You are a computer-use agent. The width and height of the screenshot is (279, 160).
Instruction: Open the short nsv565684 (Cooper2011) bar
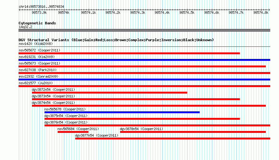[x=73, y=132]
